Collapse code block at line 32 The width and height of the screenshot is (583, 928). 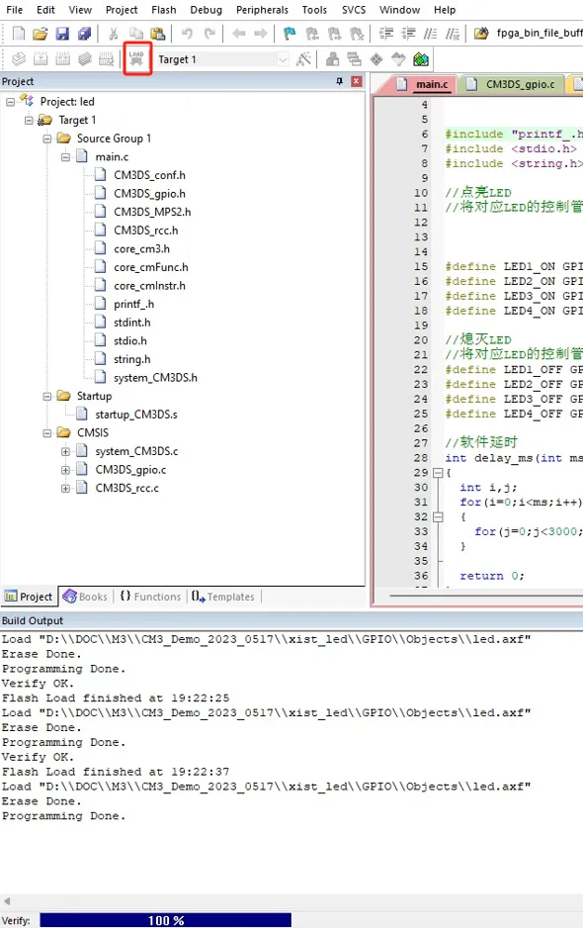pyautogui.click(x=438, y=517)
